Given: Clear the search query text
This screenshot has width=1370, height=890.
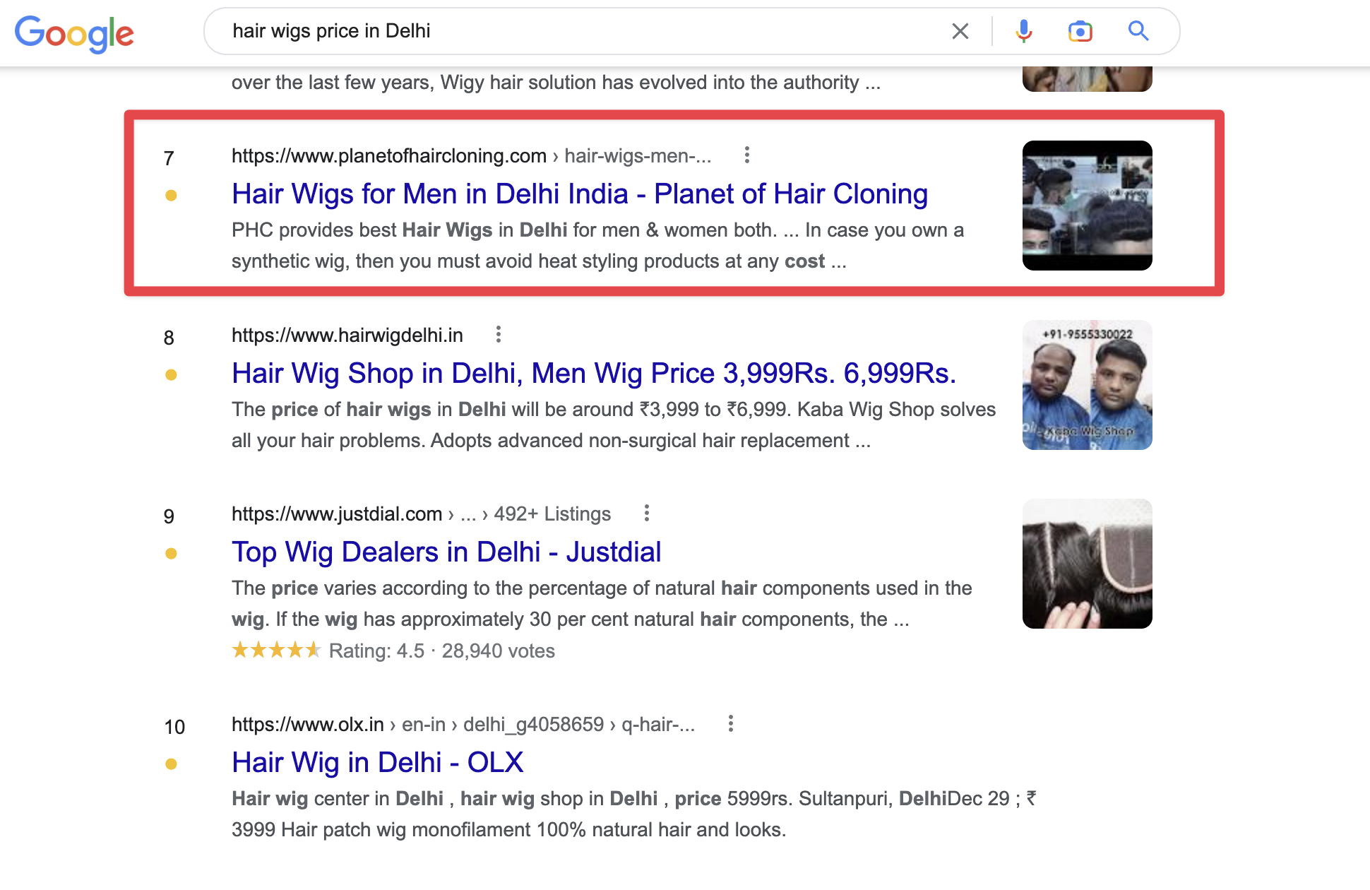Looking at the screenshot, I should 960,31.
